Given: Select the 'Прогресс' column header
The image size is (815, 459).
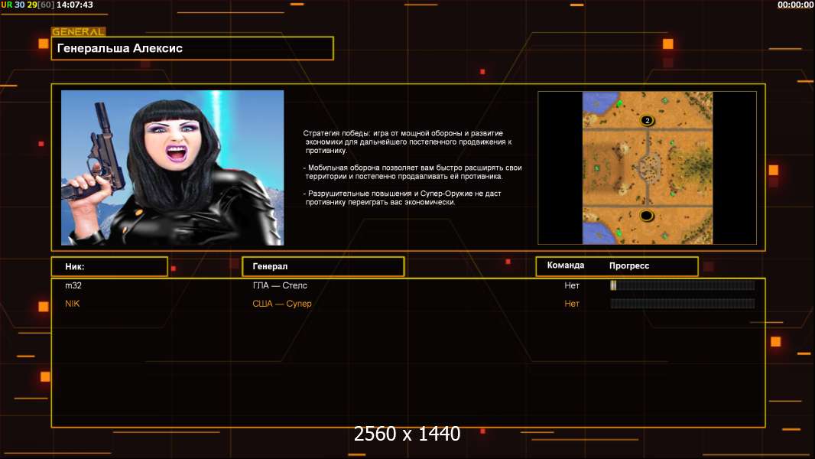Looking at the screenshot, I should pyautogui.click(x=629, y=265).
